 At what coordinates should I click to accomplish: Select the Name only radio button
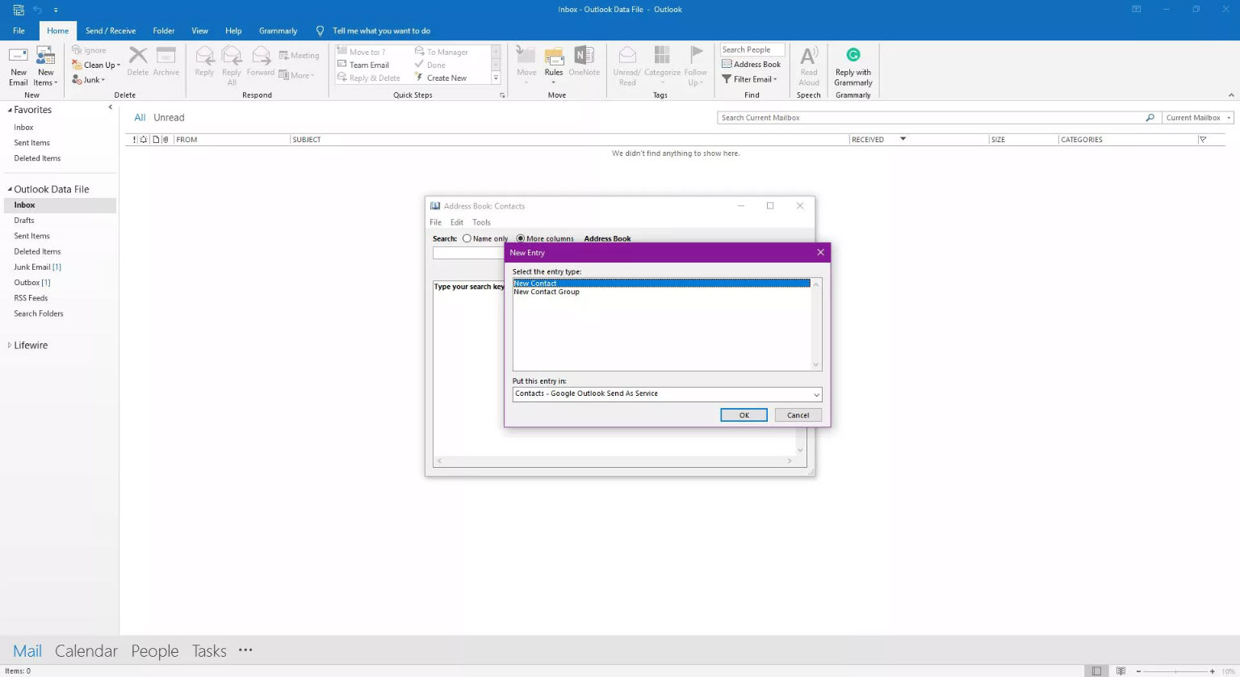pos(467,238)
